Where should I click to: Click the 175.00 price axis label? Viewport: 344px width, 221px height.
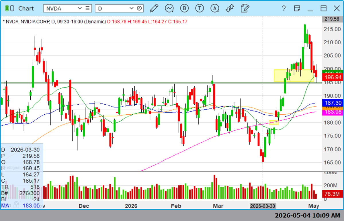click(x=333, y=136)
